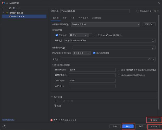162x130 pixels.
Task: Enable preserve sessions across restarts checkbox
Action: coord(119,75)
